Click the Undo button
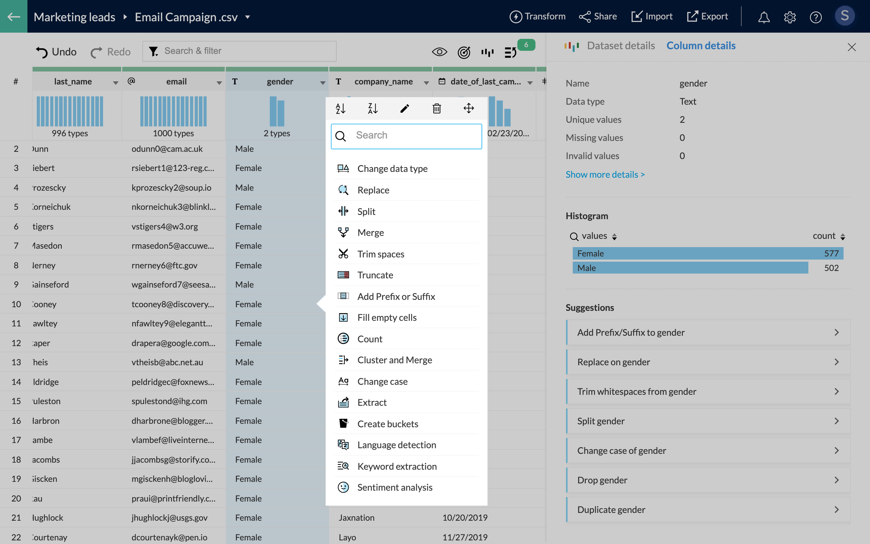The image size is (870, 544). (x=56, y=52)
